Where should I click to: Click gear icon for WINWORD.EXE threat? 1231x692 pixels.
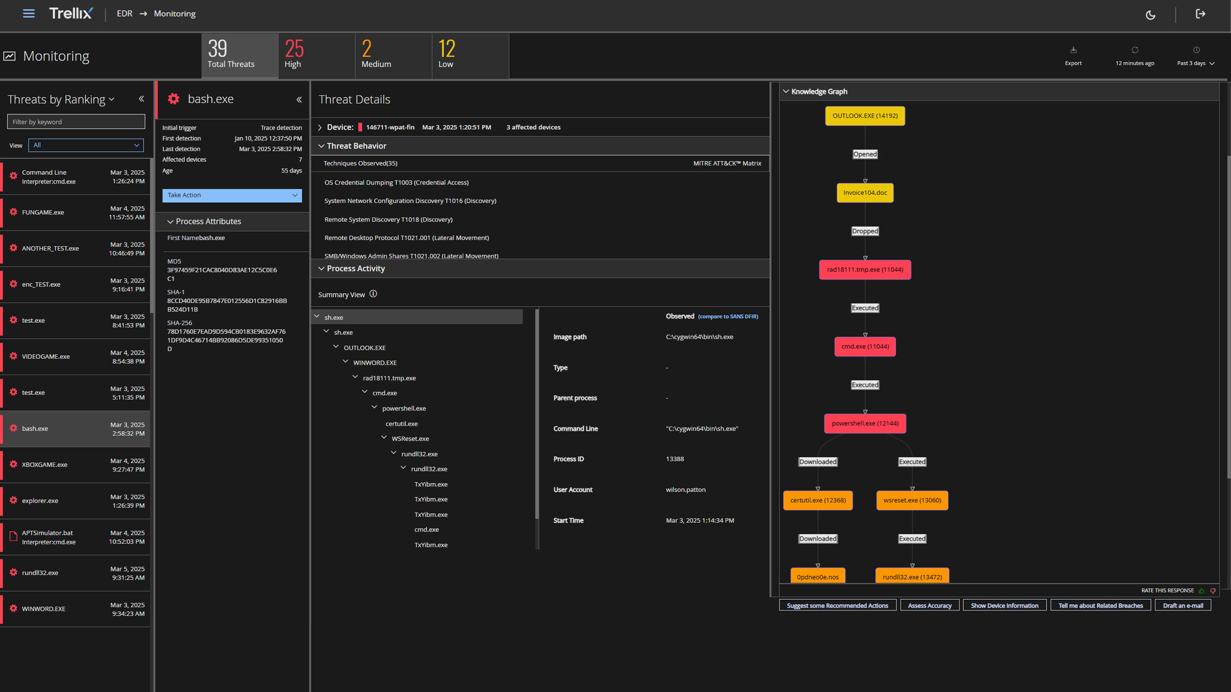tap(13, 608)
